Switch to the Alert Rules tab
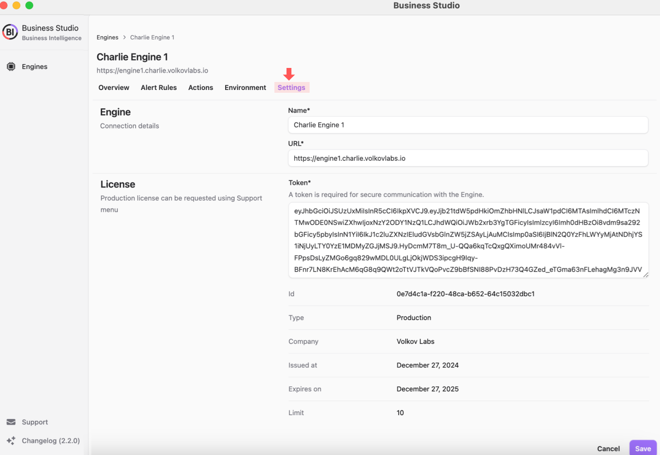Image resolution: width=660 pixels, height=455 pixels. click(159, 88)
